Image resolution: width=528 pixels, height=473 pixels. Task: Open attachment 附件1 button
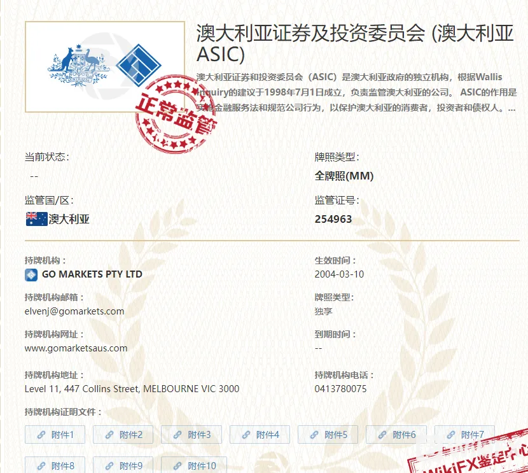[x=55, y=435]
